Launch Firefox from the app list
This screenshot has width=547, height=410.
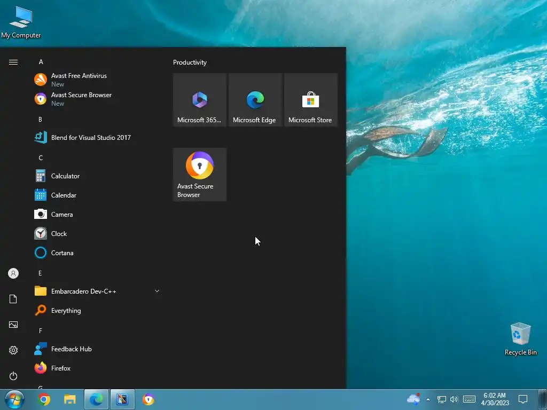click(97, 368)
